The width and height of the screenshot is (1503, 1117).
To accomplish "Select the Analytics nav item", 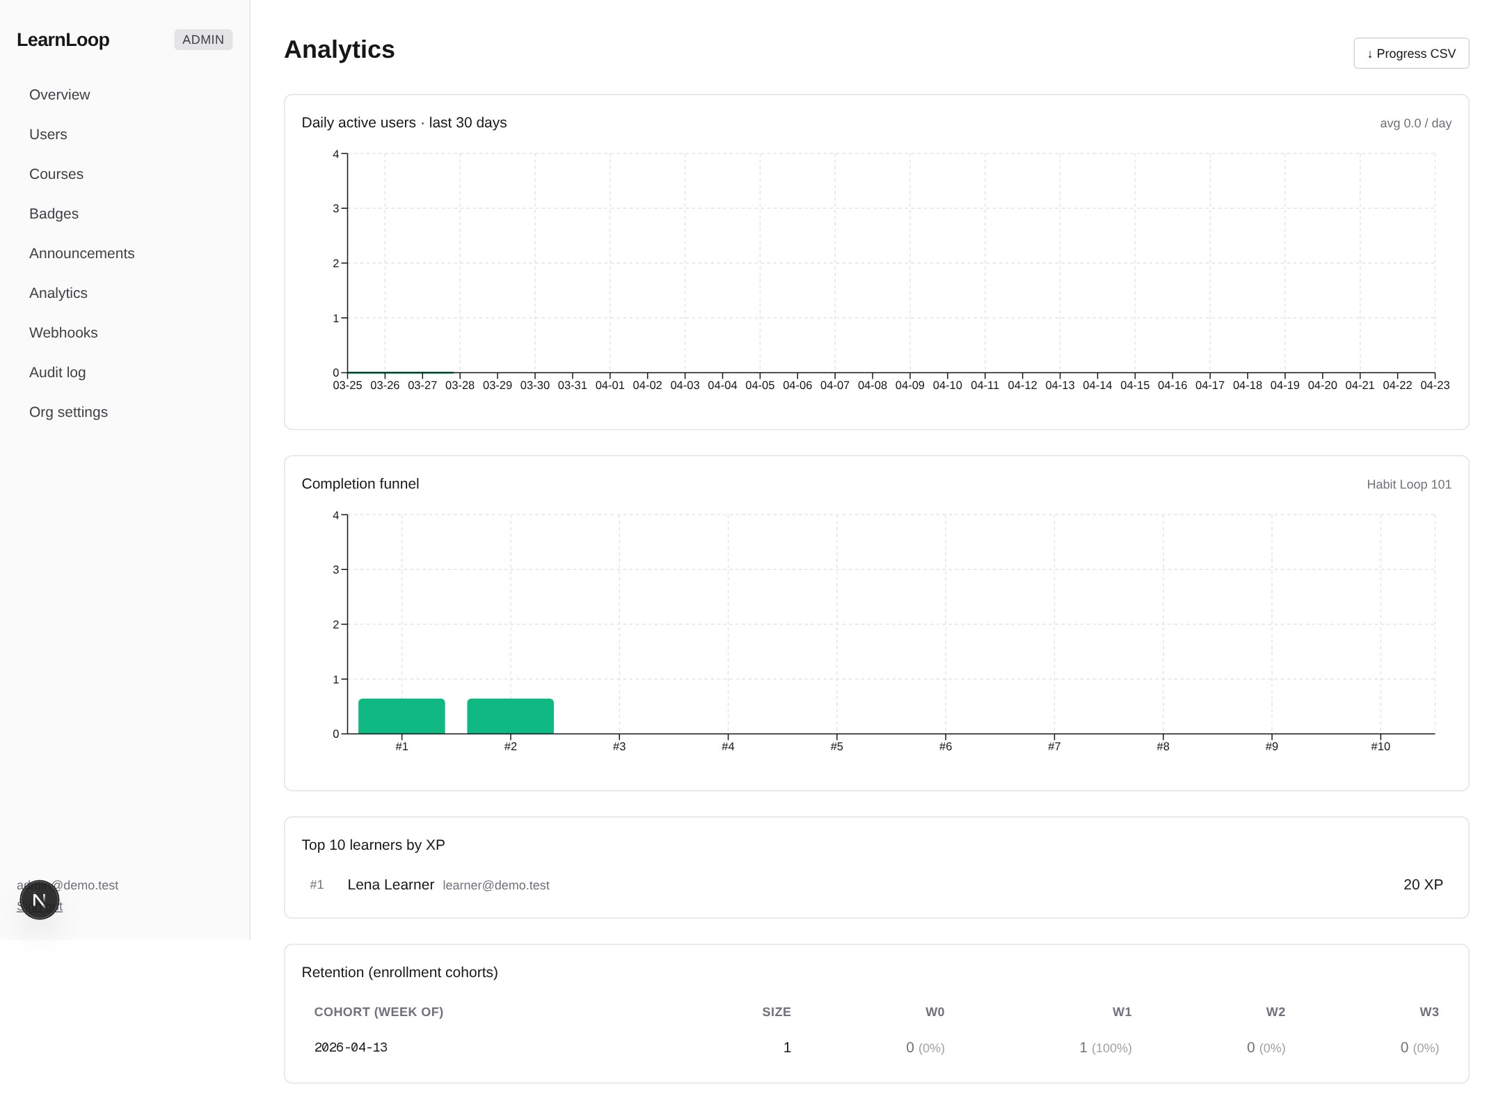I will coord(58,293).
